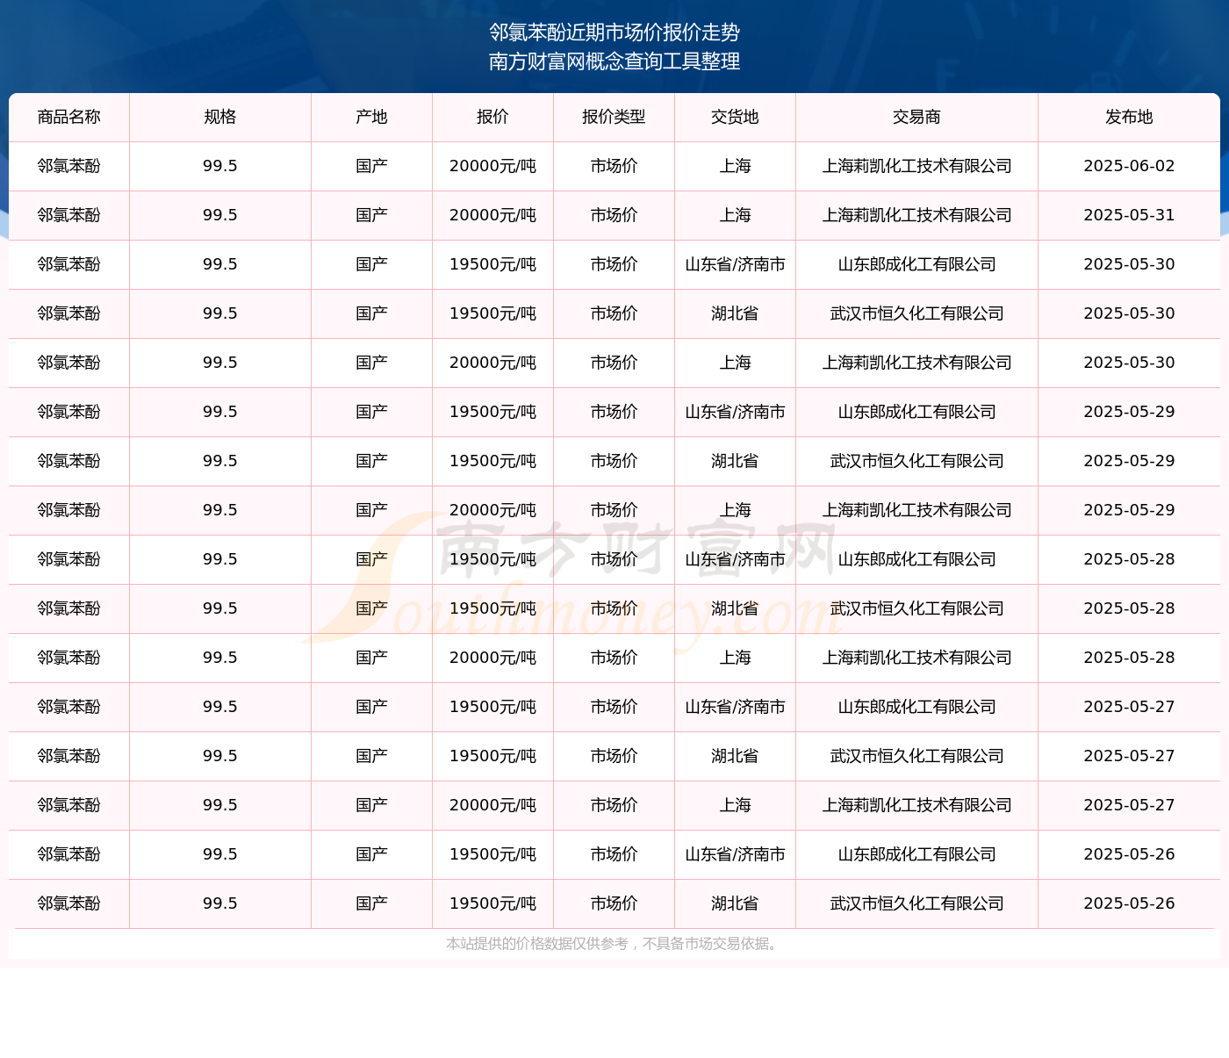Click the 规格 column header
1229x1058 pixels.
(x=220, y=117)
